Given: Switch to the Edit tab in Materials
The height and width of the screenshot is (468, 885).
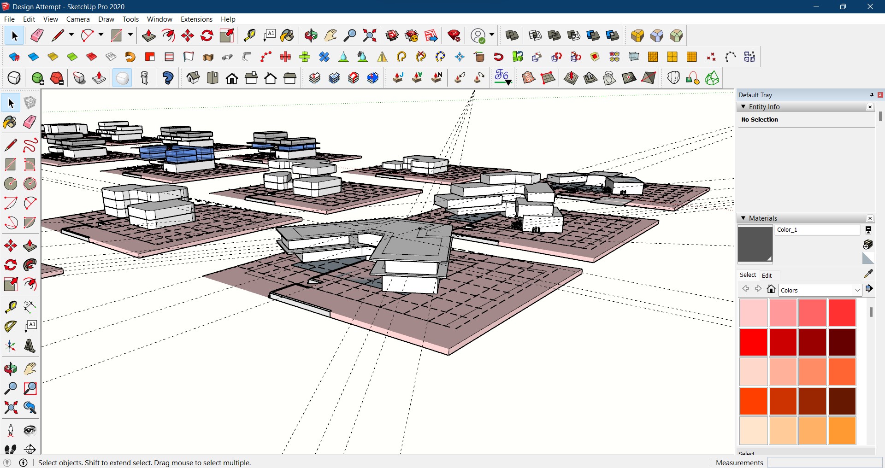Looking at the screenshot, I should pyautogui.click(x=767, y=275).
